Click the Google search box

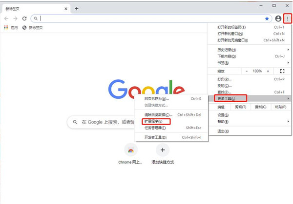tap(101, 122)
